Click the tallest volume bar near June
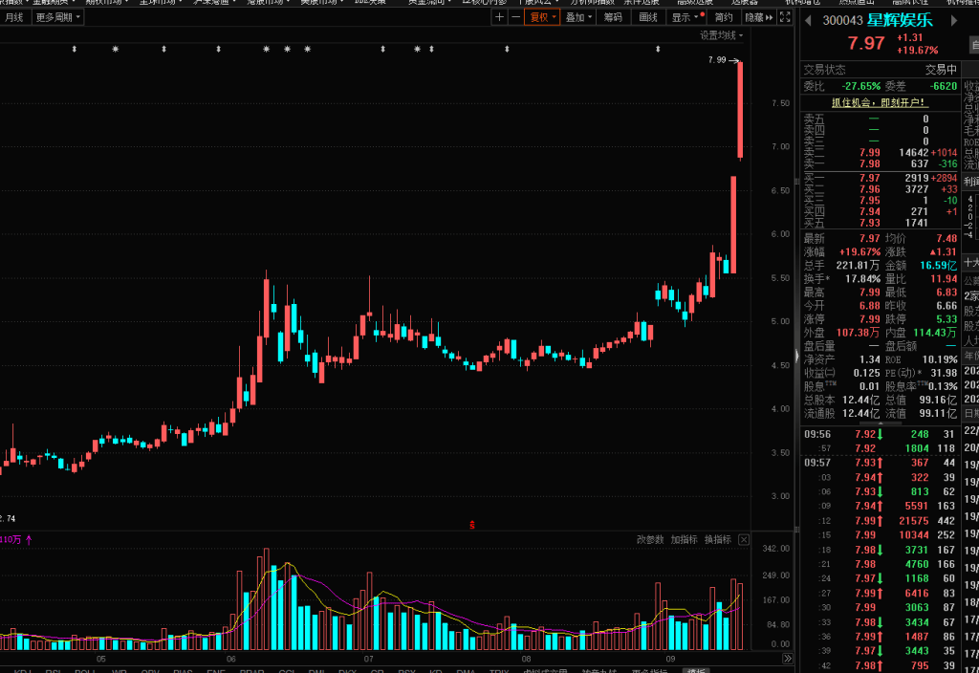This screenshot has height=673, width=979. [x=267, y=599]
